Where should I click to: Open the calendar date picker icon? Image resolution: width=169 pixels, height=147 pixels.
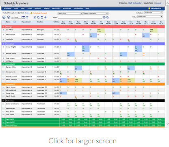[23, 17]
